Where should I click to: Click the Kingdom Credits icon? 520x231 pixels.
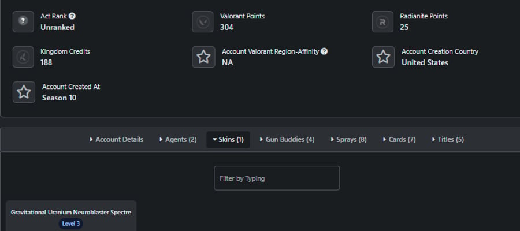point(23,57)
